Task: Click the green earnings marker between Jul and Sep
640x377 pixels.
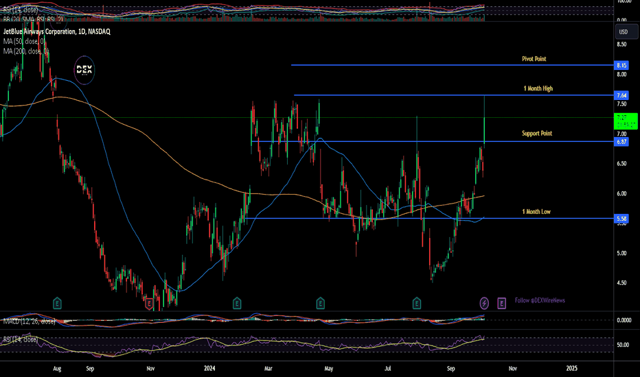Action: (417, 303)
